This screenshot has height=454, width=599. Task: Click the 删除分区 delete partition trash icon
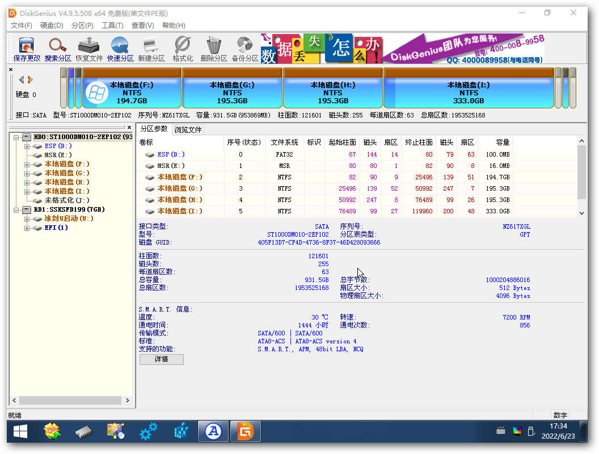tap(214, 50)
